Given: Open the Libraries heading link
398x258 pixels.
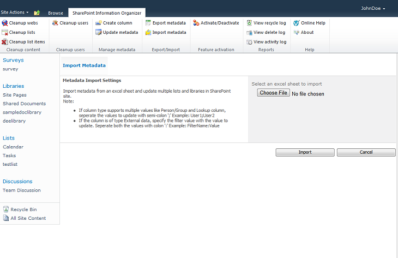Looking at the screenshot, I should tap(14, 86).
